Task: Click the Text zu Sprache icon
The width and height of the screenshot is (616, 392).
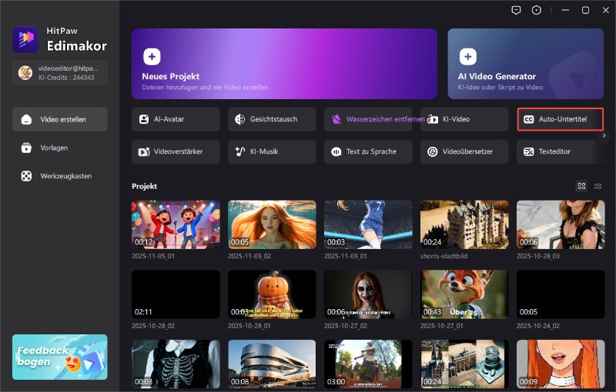Action: click(x=336, y=151)
